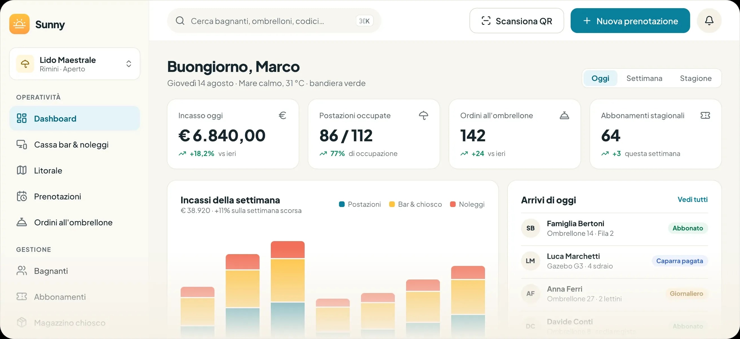Toggle the Bar & chiosco legend series
This screenshot has width=740, height=339.
click(415, 204)
